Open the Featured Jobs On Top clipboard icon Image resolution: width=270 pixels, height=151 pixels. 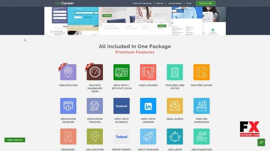[x=175, y=72]
